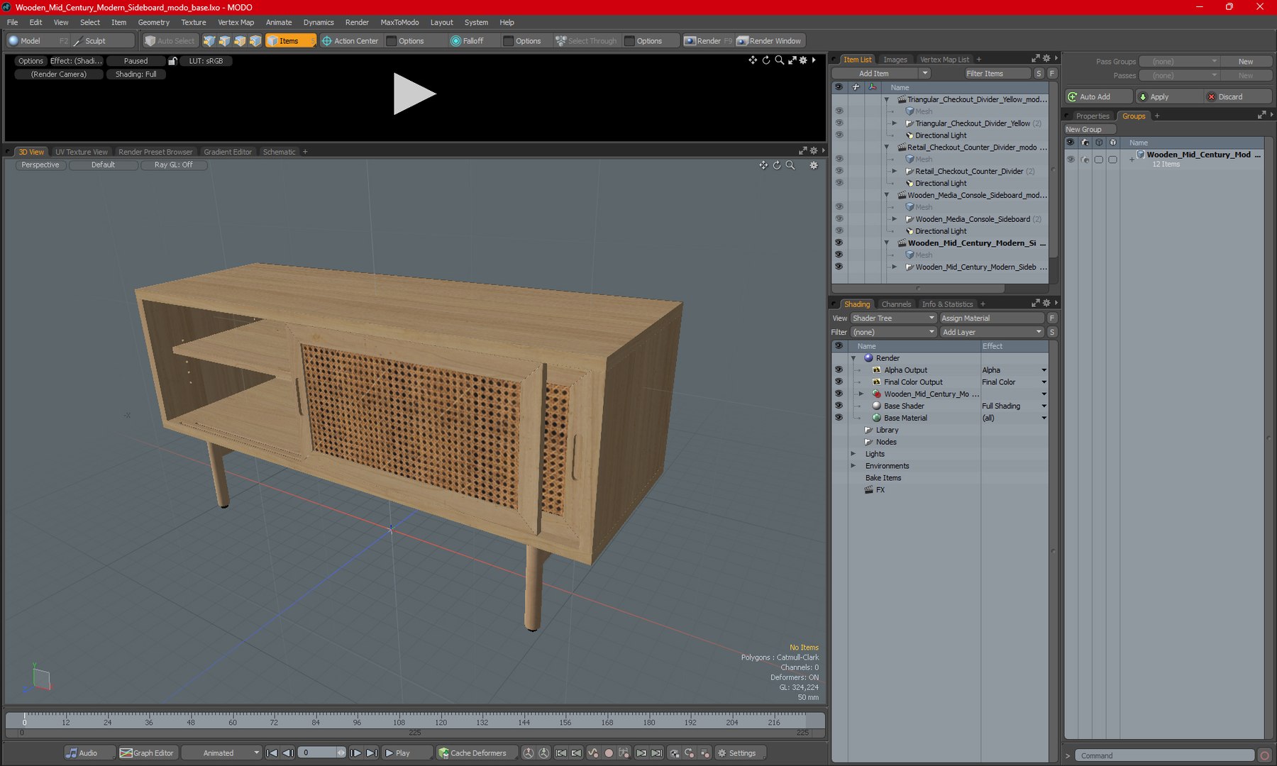Collapse Triangular_Checkout_Divider_Yellow_mod scene
Image resolution: width=1277 pixels, height=766 pixels.
[x=887, y=100]
